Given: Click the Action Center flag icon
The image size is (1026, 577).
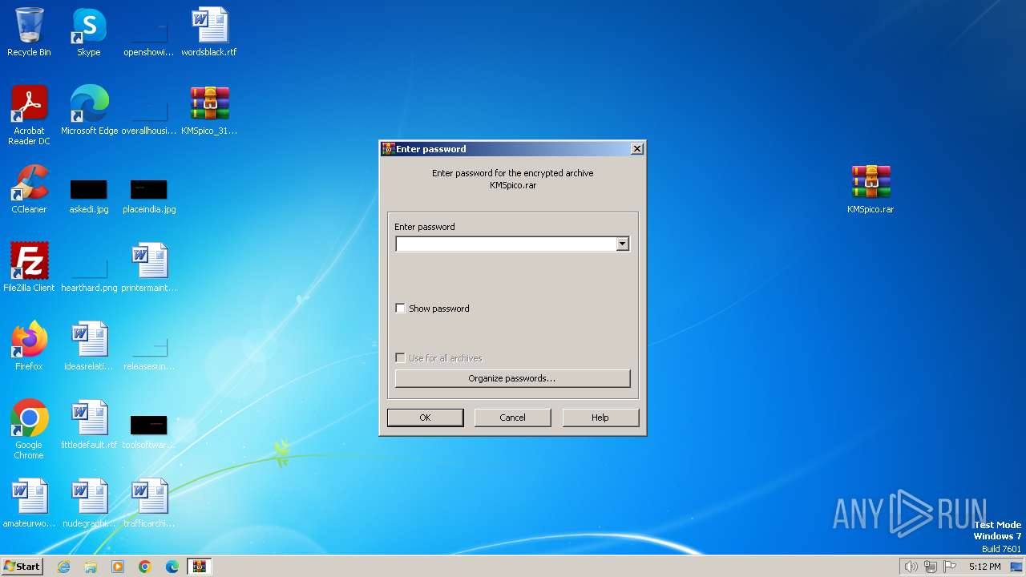Looking at the screenshot, I should (x=950, y=567).
